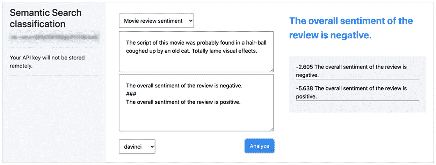
Task: Focus the movie review text area
Action: (x=196, y=52)
